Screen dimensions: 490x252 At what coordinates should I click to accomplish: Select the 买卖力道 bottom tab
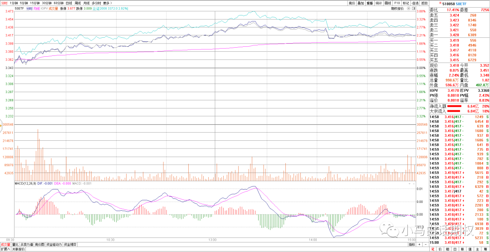pyautogui.click(x=27, y=244)
